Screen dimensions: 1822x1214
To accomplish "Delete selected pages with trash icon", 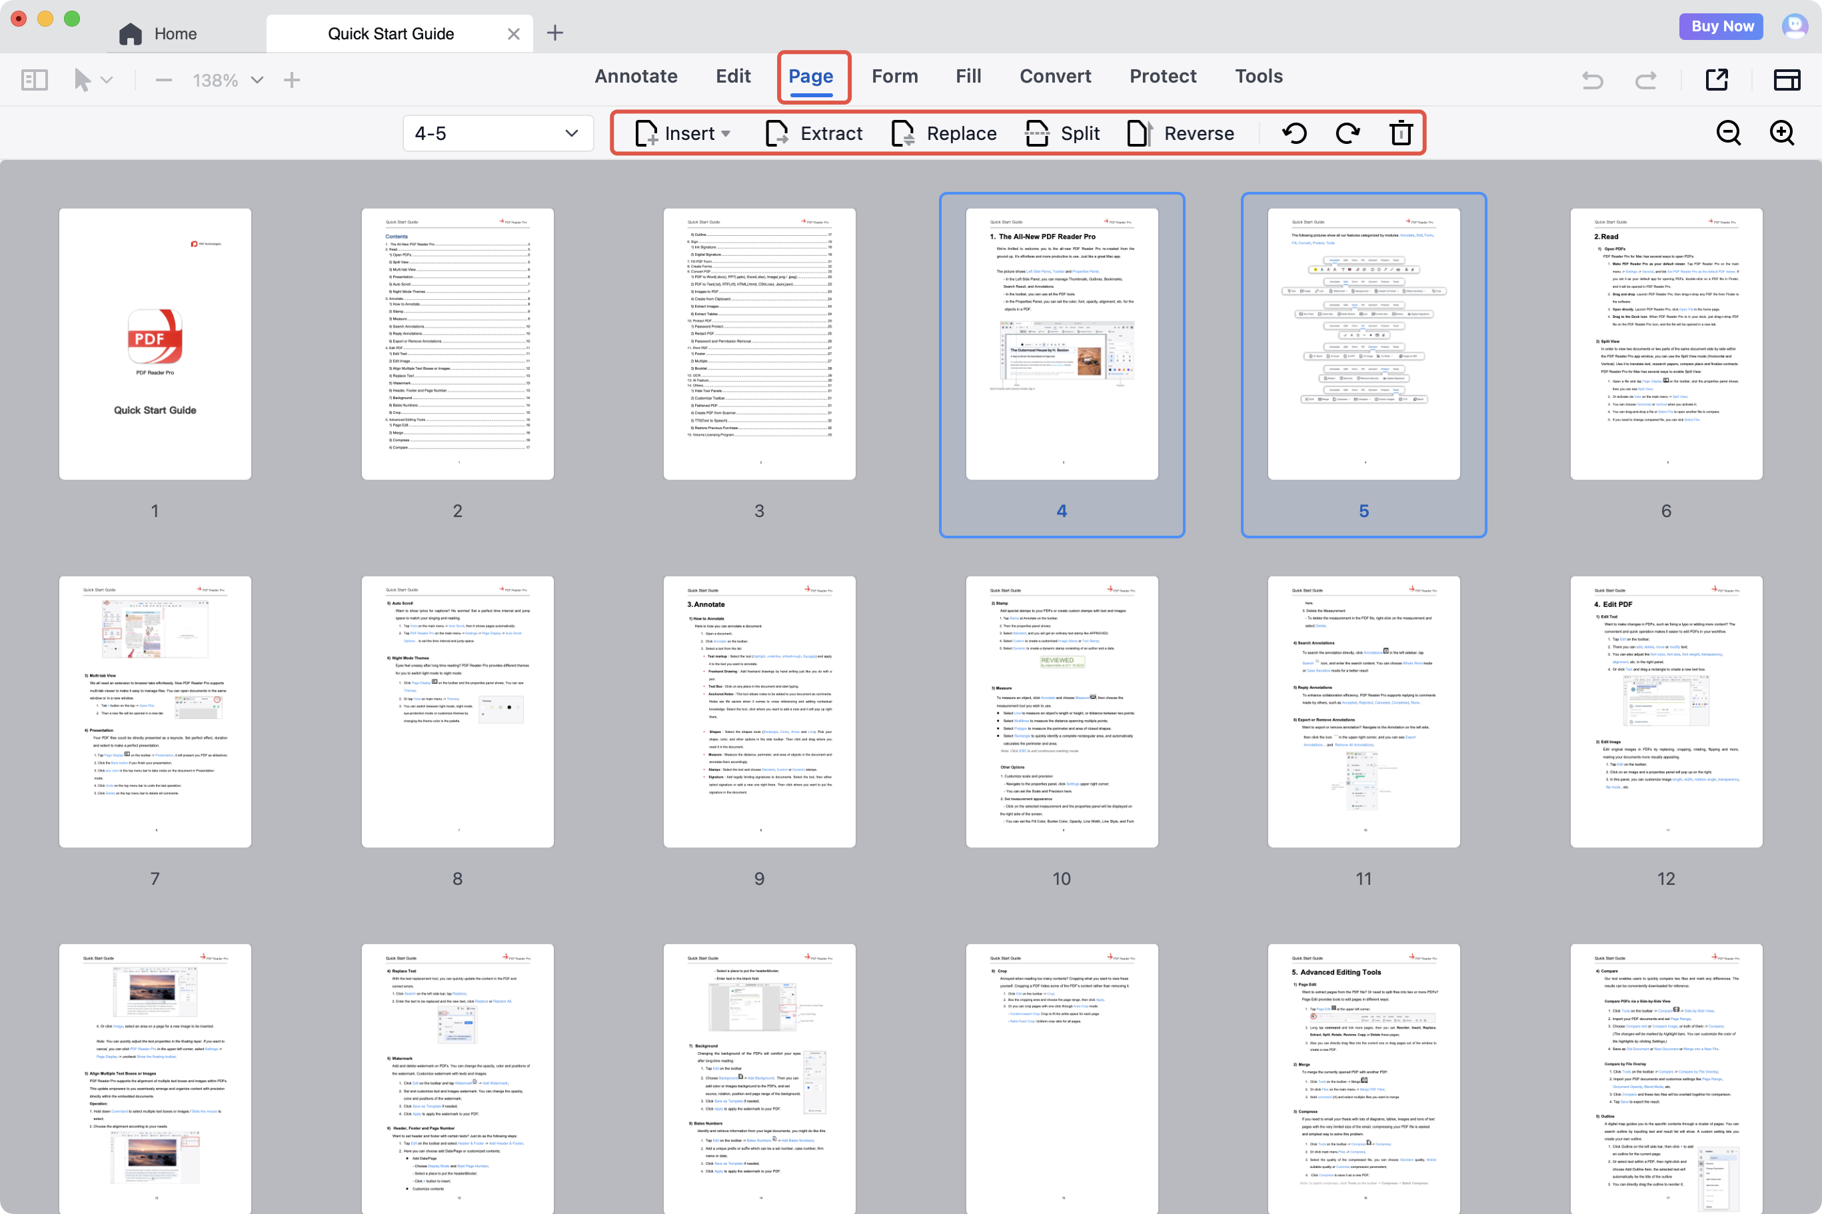I will (x=1400, y=133).
